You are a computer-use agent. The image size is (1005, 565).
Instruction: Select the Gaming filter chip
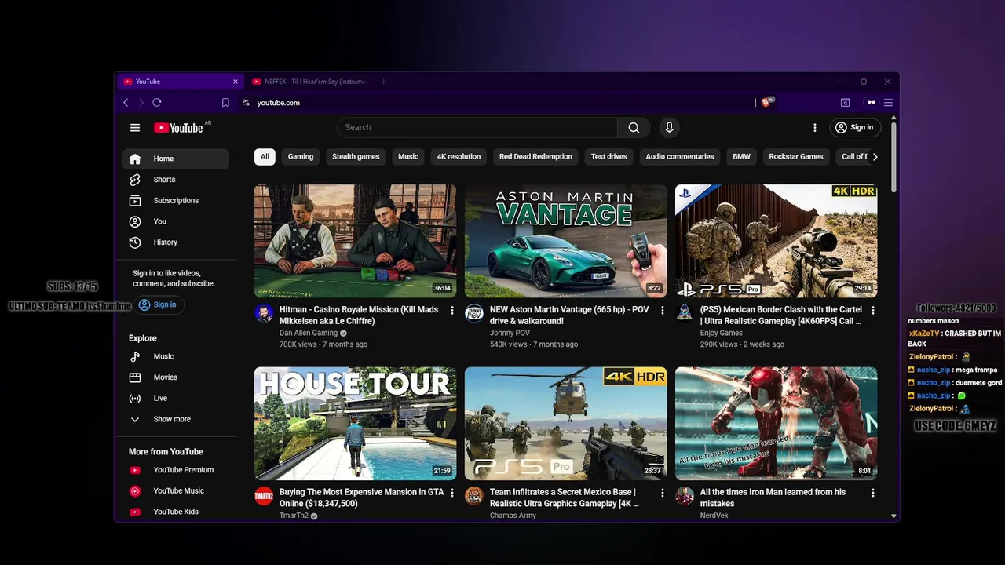(301, 156)
